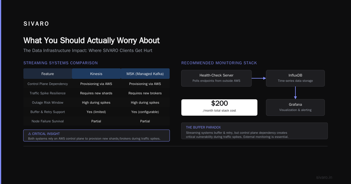Viewport: 351px width, 184px height.
Task: Select the Yes (configurable) cell
Action: click(x=145, y=112)
